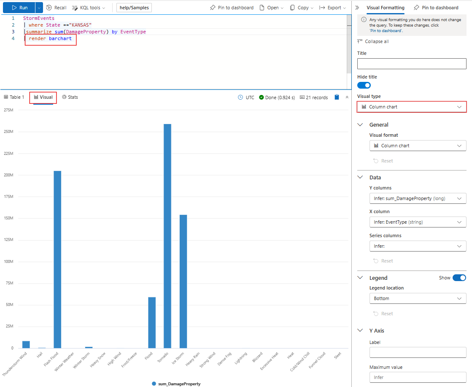Click the Copy icon in toolbar
This screenshot has height=387, width=472.
(x=292, y=8)
